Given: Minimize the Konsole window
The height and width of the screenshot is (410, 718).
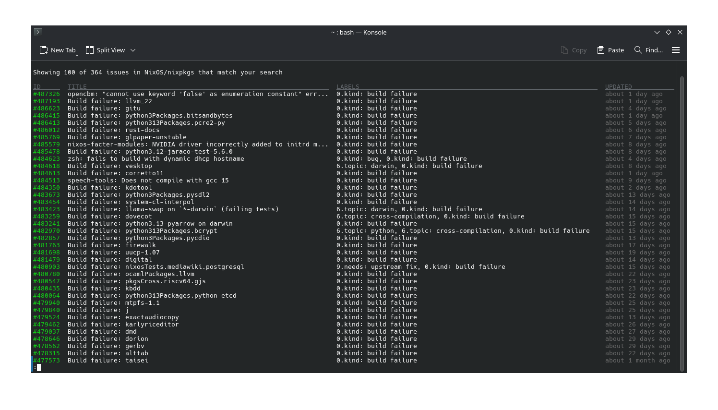Looking at the screenshot, I should click(x=657, y=32).
